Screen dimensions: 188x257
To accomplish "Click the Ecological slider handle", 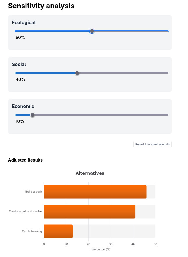I will (92, 31).
